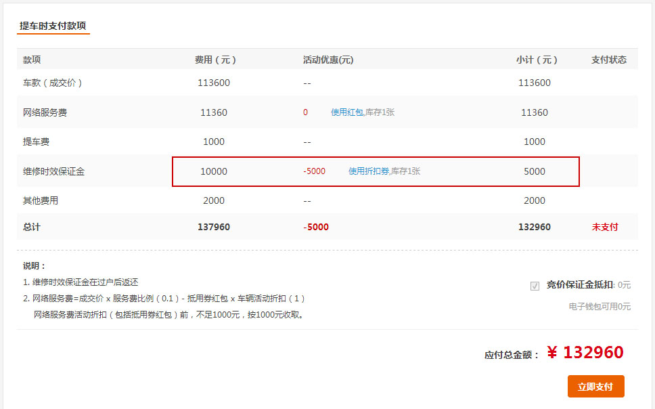Screen dimensions: 655x409
Task: Click the 款项 column header
Action: (x=32, y=60)
